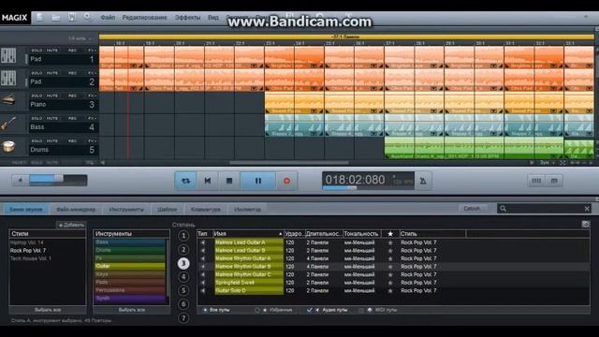Toggle loop playback button
The image size is (599, 337).
coord(185,181)
